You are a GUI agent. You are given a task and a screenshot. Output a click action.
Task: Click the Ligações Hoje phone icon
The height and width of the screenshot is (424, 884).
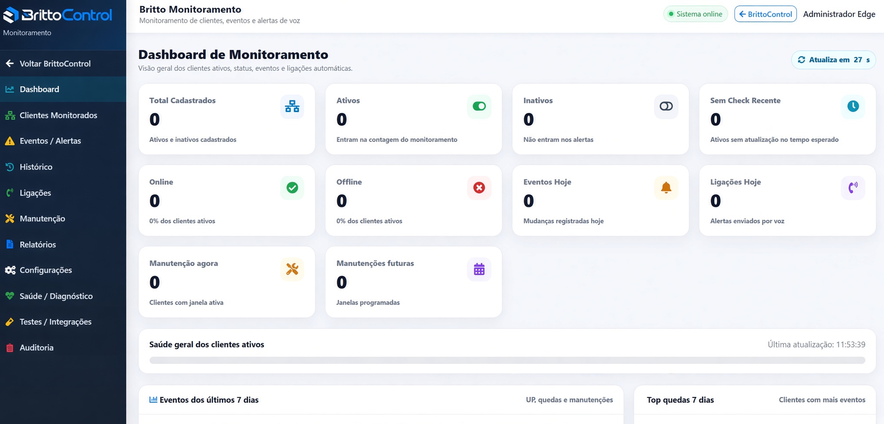[853, 188]
